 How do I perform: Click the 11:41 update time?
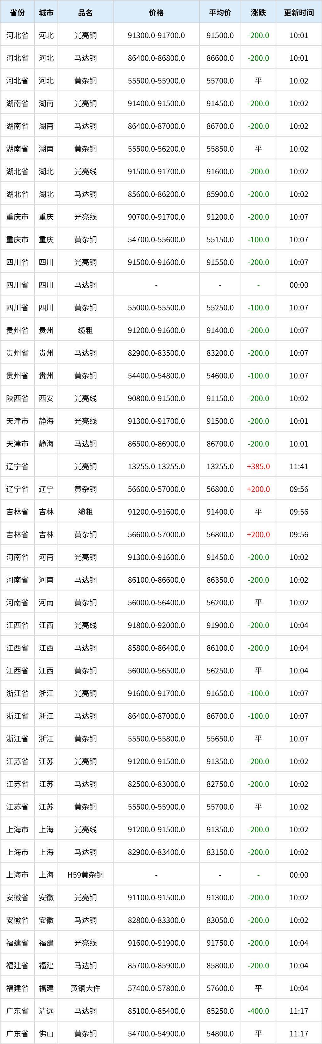pyautogui.click(x=299, y=466)
